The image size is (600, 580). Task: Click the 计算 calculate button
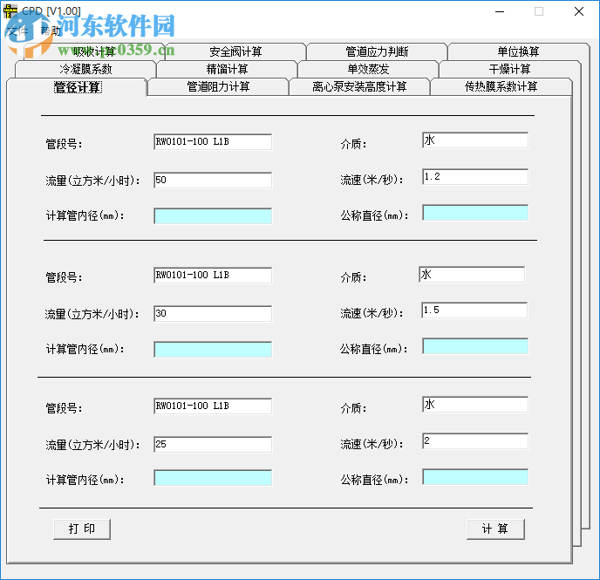495,529
